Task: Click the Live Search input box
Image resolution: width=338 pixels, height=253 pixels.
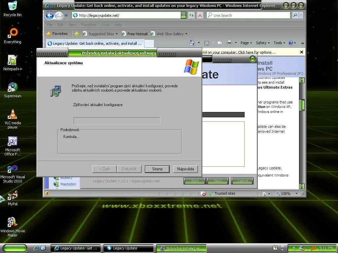Action: pyautogui.click(x=248, y=15)
